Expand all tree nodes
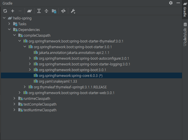Screen dimensions: 188x140 coord(39,11)
